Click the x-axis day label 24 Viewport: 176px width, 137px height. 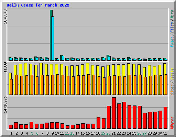(129, 133)
